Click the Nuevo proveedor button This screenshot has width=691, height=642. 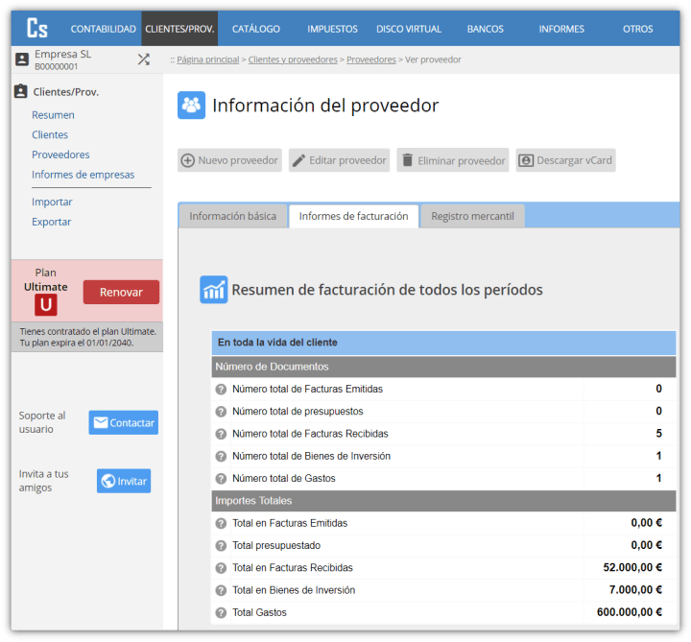pyautogui.click(x=229, y=160)
